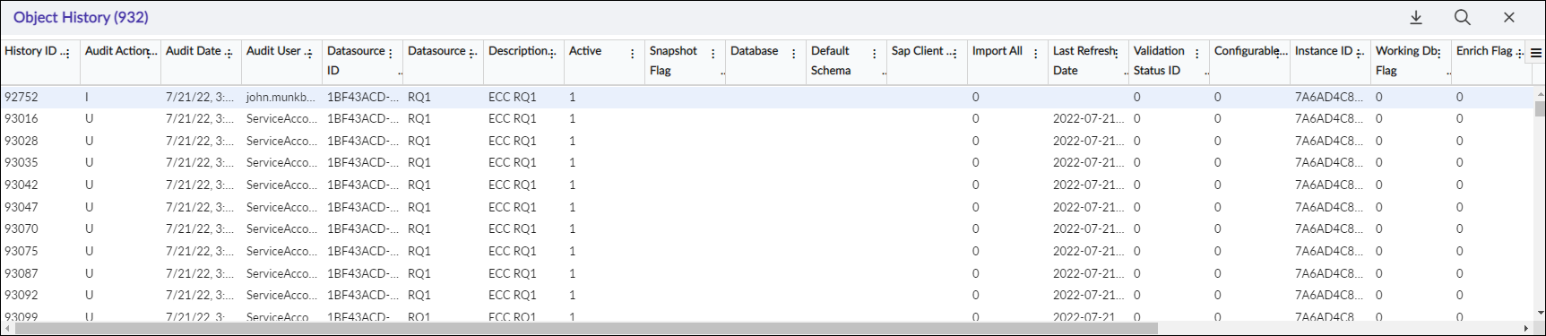
Task: Click Audit Action 'I' in row 92752
Action: pyautogui.click(x=87, y=97)
